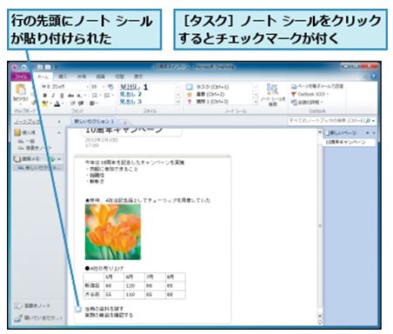The height and width of the screenshot is (334, 393).
Task: Click the blue Help question mark icon
Action: [374, 77]
